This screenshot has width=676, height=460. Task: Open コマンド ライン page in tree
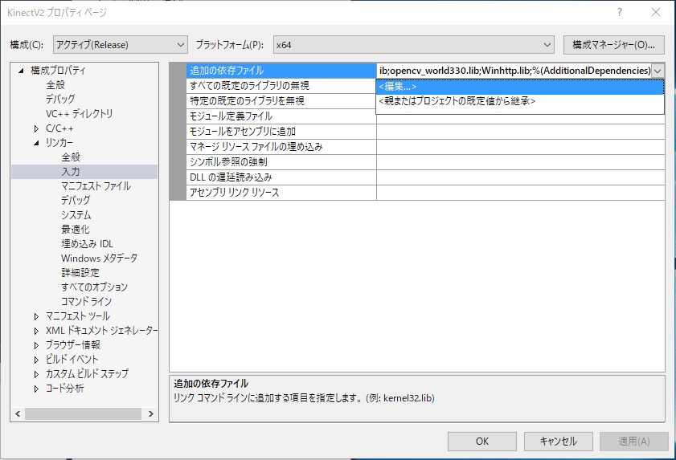(x=86, y=301)
